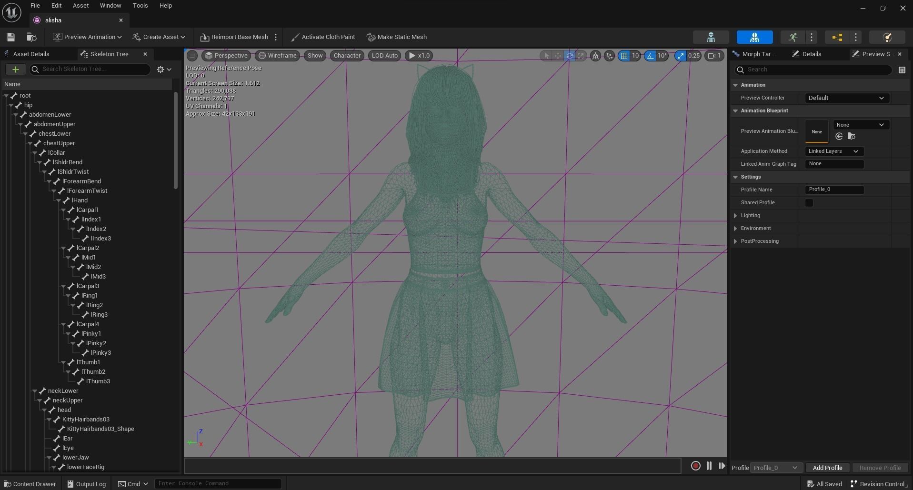
Task: Enable the Shared Profile checkbox
Action: pos(809,203)
